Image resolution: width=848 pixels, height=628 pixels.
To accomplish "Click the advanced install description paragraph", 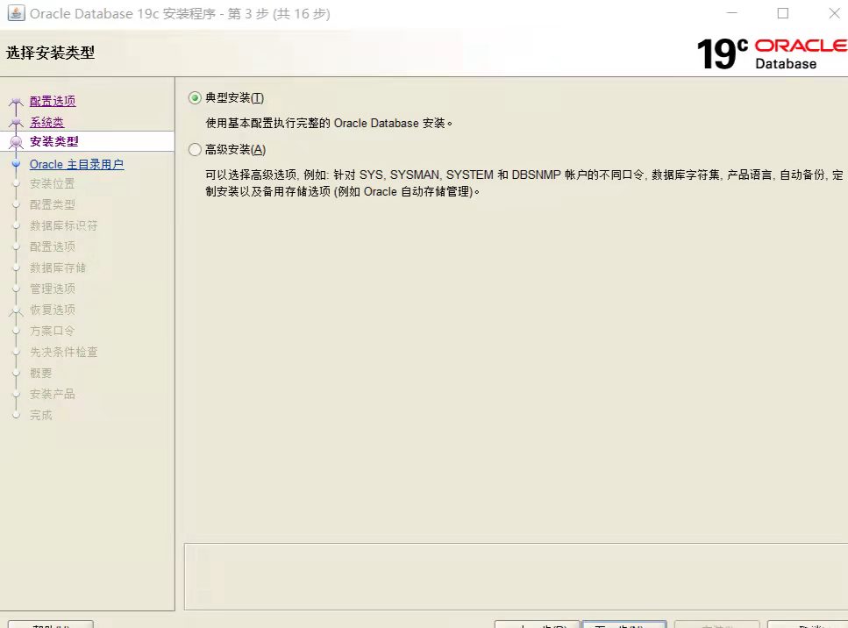I will click(x=524, y=182).
